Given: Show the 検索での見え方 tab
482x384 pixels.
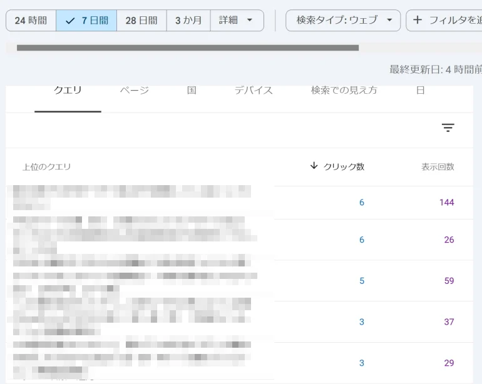Looking at the screenshot, I should click(344, 91).
